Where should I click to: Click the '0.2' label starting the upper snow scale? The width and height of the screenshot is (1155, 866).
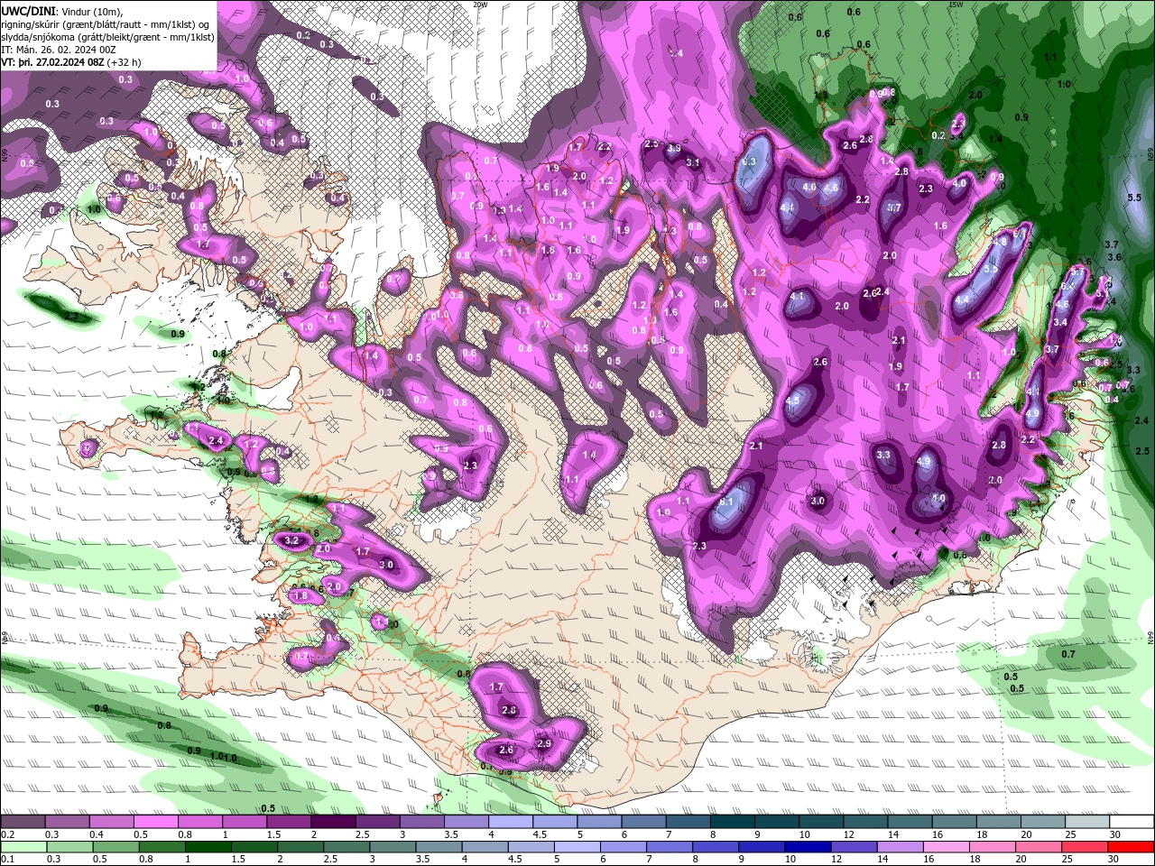click(x=7, y=834)
